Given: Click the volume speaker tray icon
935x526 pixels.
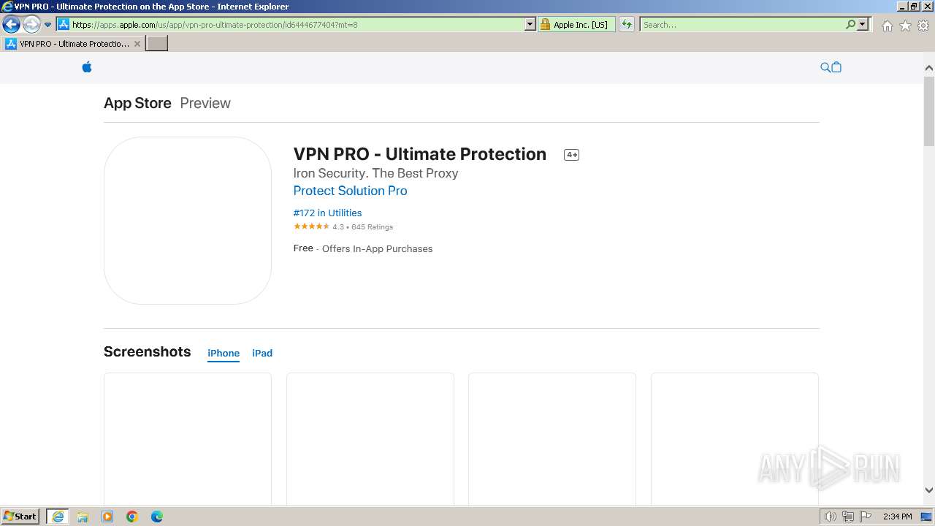Looking at the screenshot, I should pos(830,517).
